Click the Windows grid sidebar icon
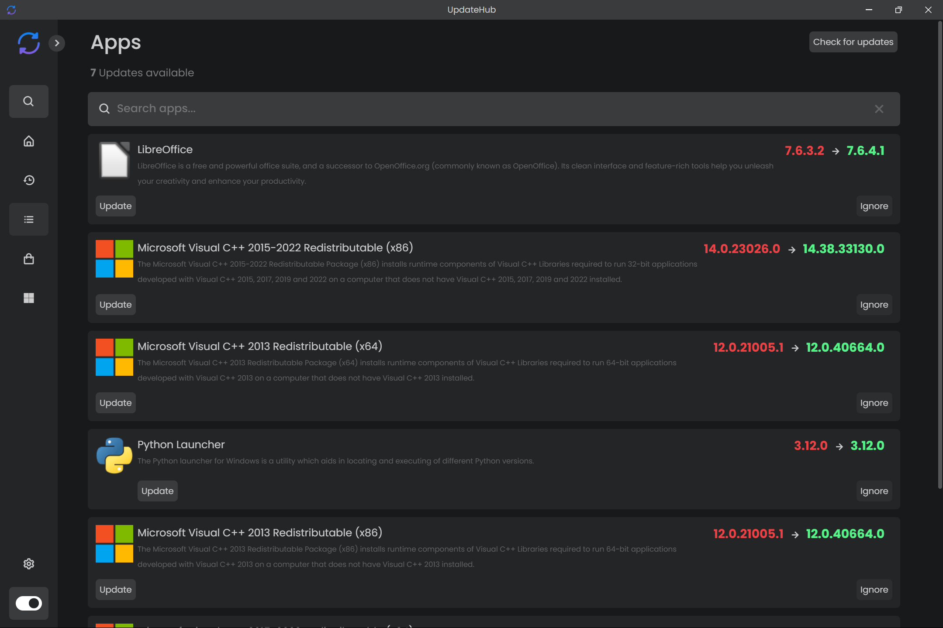 point(28,298)
